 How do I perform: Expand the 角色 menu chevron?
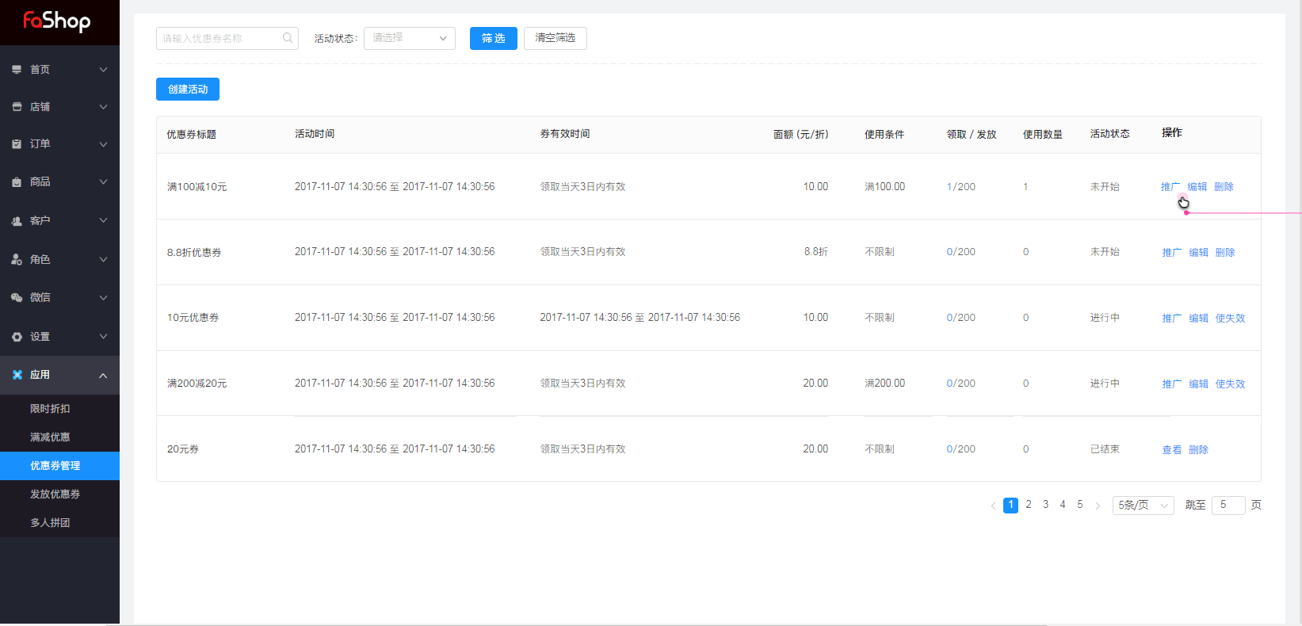(103, 260)
